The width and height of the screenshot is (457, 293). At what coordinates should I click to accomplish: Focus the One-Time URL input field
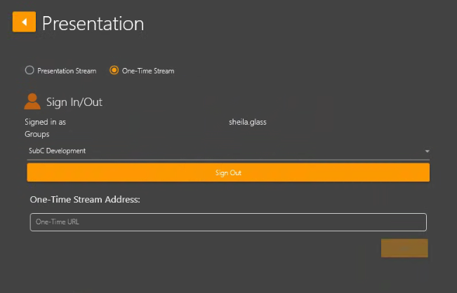pos(227,222)
